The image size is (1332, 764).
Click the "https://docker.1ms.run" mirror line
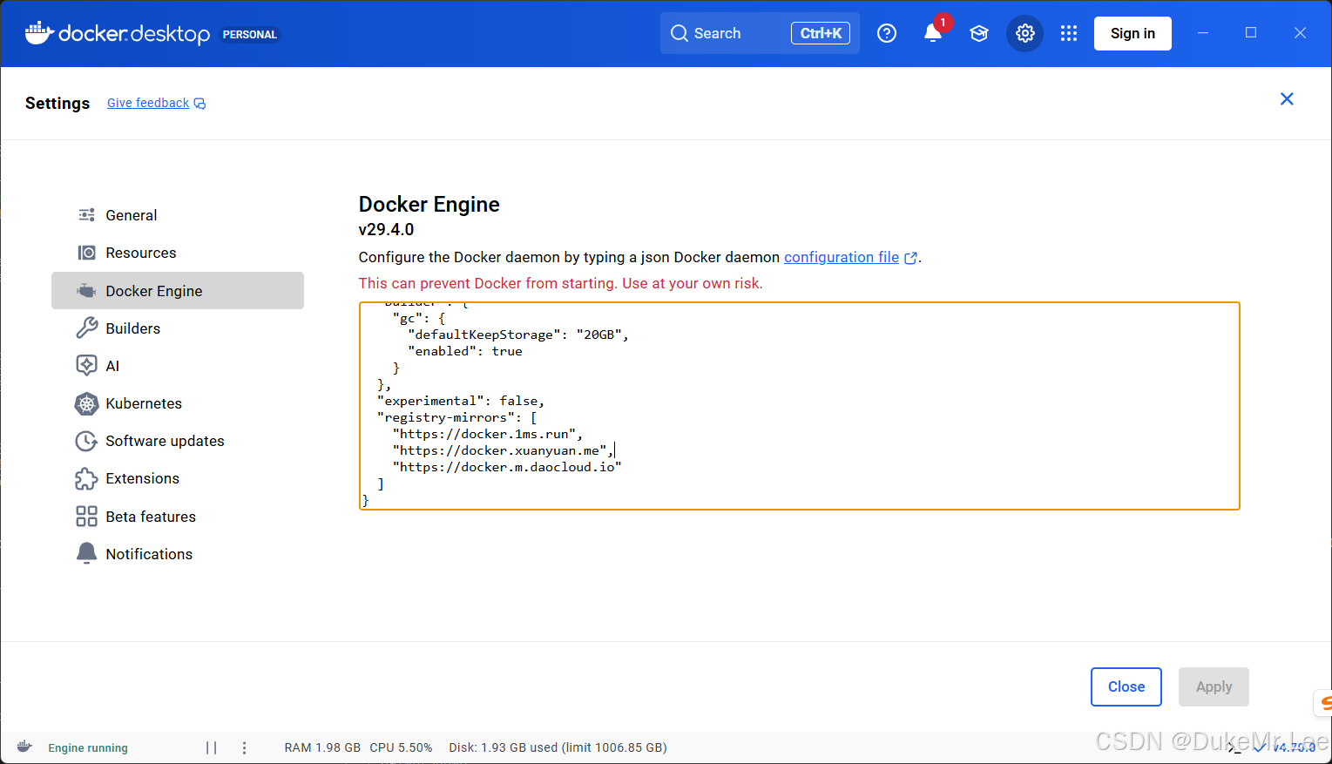coord(487,434)
